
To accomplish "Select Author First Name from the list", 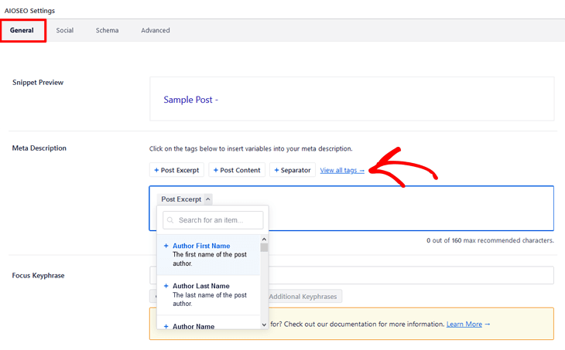I will [x=209, y=255].
